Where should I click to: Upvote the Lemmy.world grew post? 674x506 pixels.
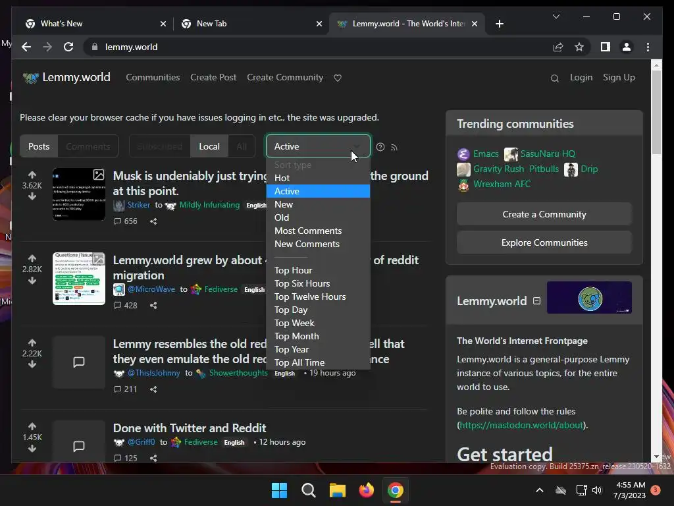coord(32,258)
